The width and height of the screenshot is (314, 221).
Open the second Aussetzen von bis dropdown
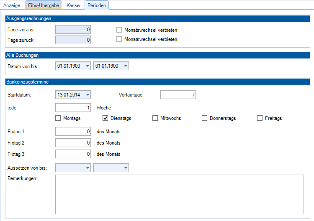pyautogui.click(x=125, y=168)
